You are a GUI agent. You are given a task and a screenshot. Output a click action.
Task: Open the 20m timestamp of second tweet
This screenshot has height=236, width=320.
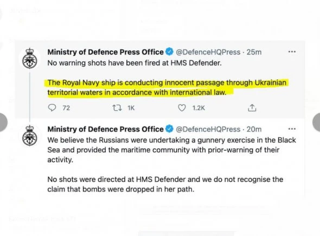[x=254, y=130]
